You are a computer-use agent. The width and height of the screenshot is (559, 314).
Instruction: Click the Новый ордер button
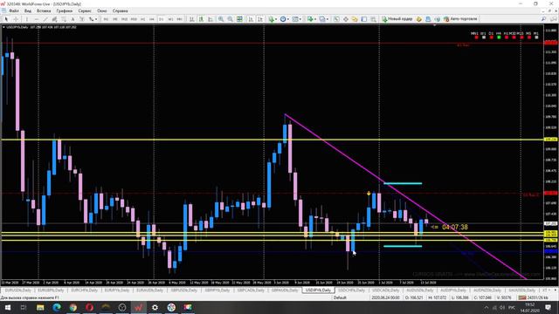tap(397, 19)
